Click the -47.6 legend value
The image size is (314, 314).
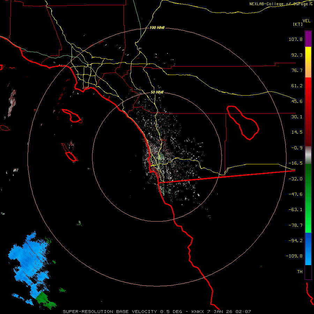point(296,194)
